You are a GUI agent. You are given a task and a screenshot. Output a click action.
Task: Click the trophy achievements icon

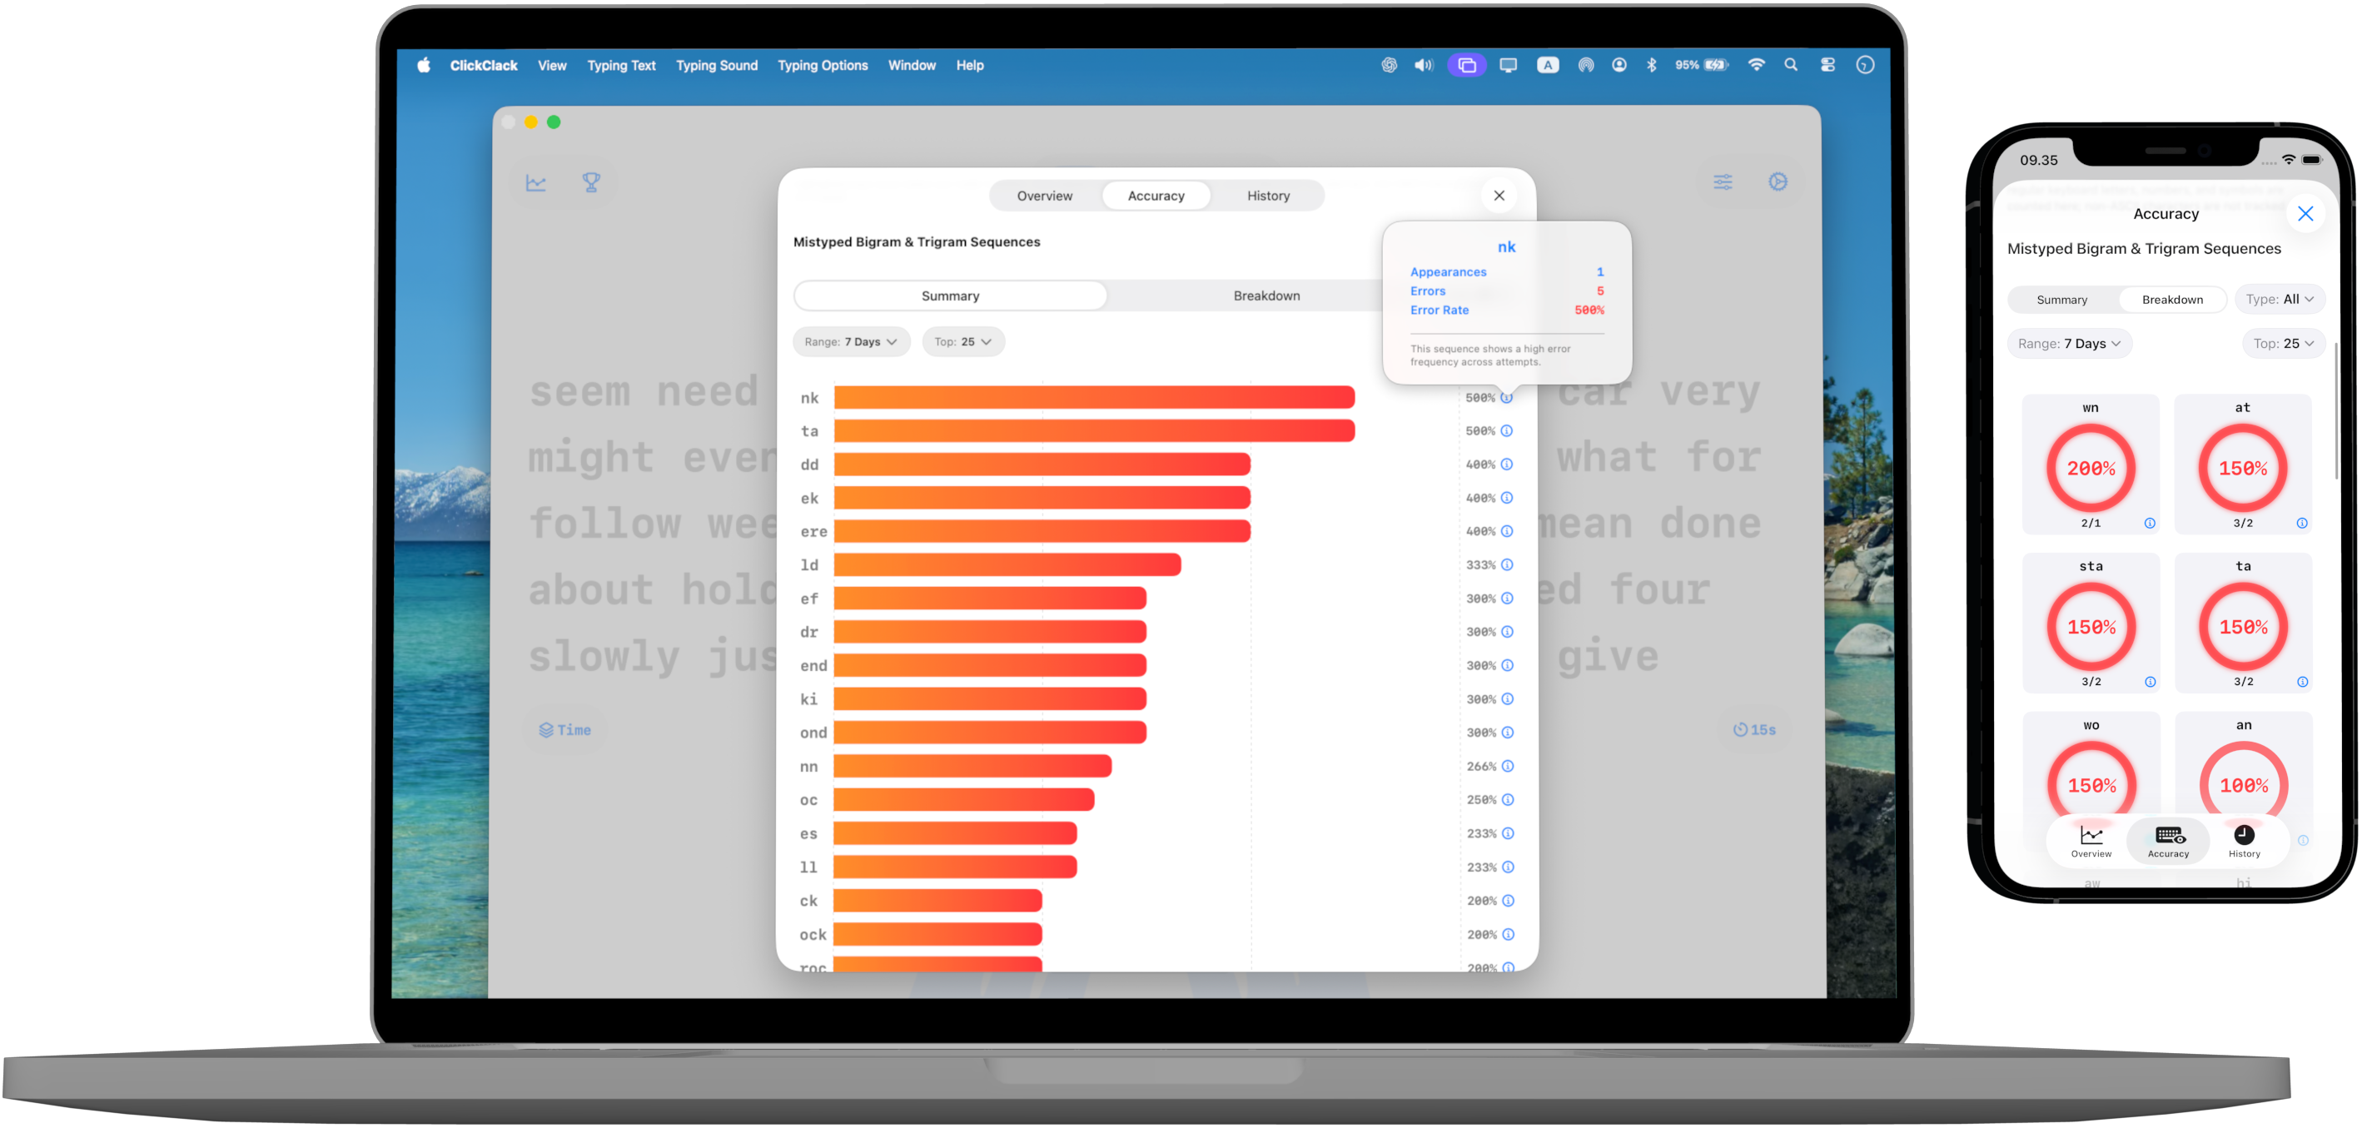pos(591,182)
